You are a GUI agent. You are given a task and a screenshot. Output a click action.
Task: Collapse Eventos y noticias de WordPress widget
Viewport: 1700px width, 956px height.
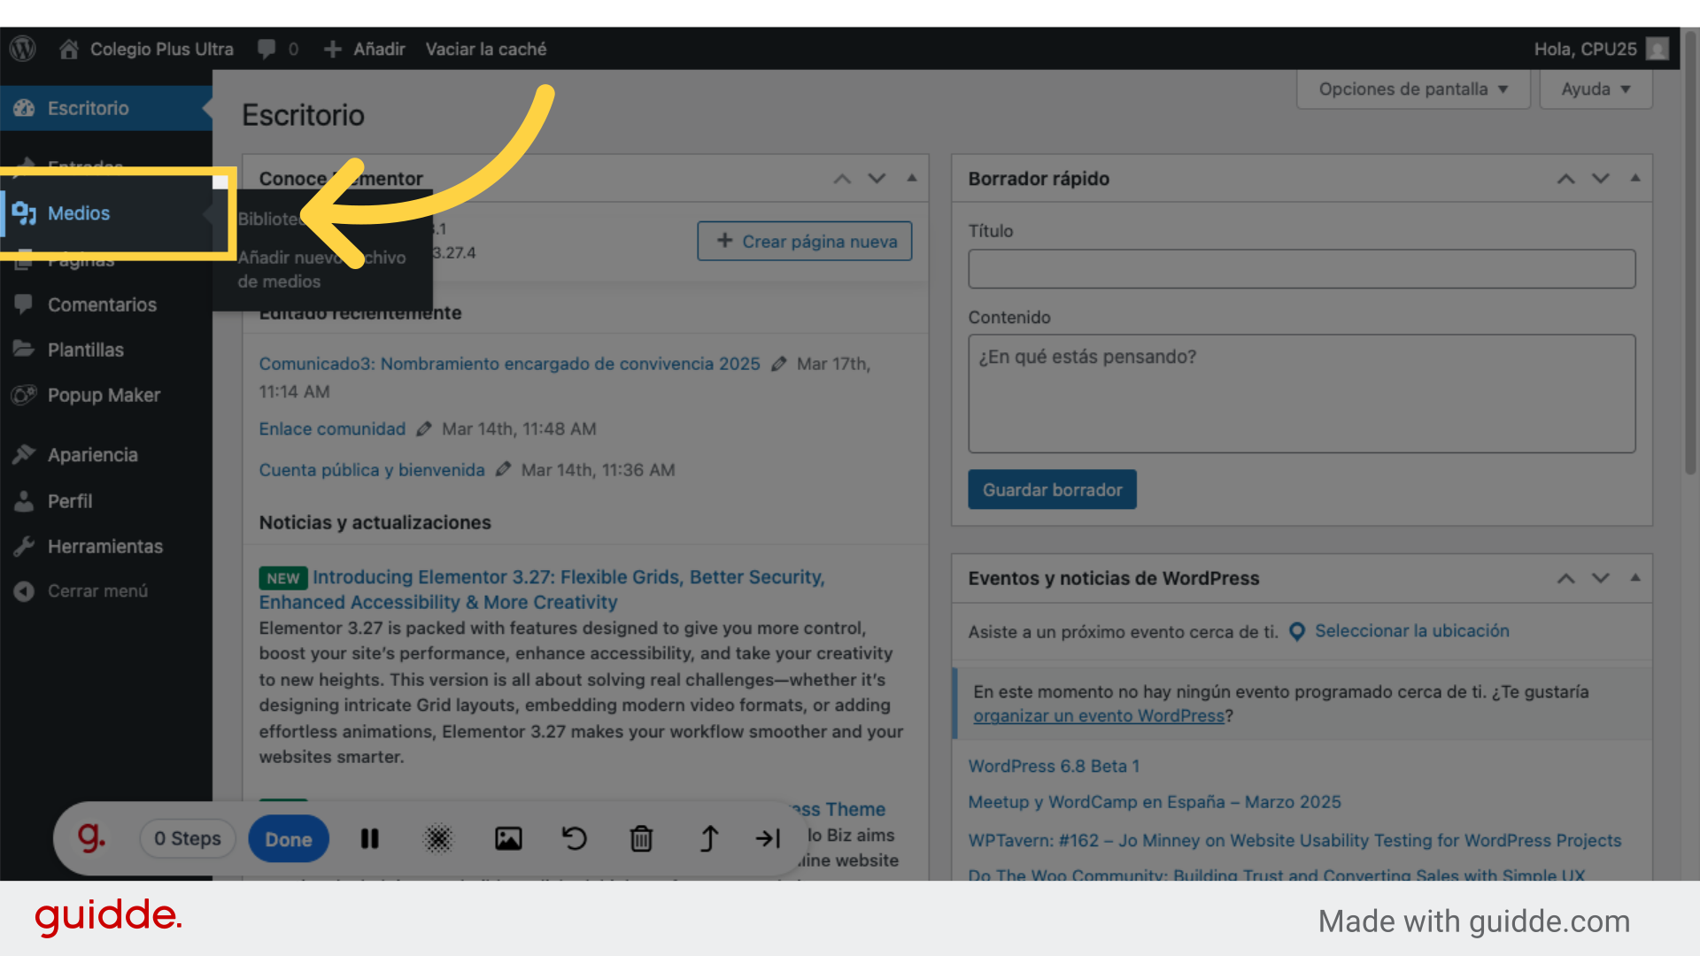(1635, 577)
